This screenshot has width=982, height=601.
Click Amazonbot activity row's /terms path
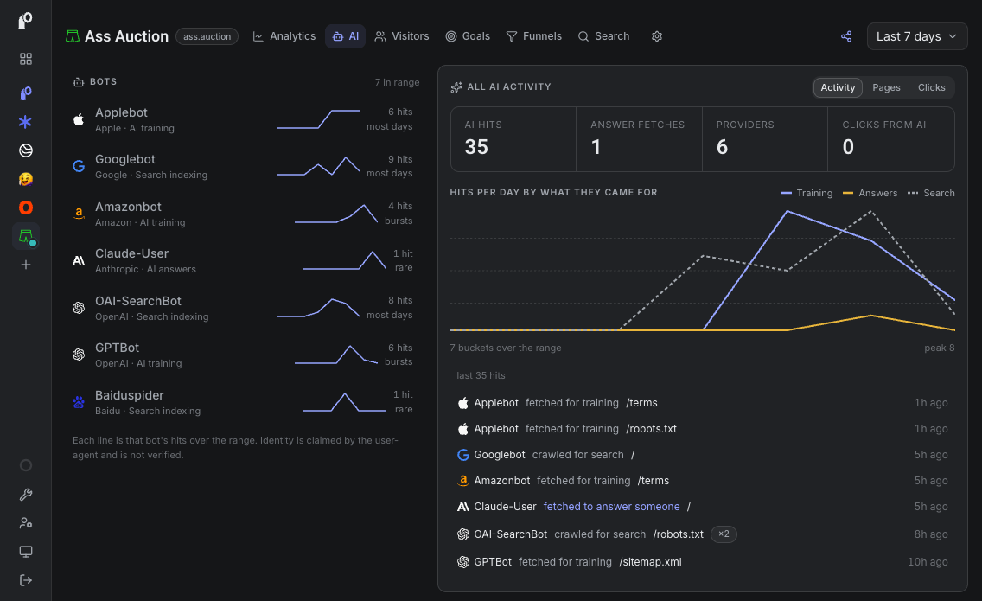tap(654, 481)
